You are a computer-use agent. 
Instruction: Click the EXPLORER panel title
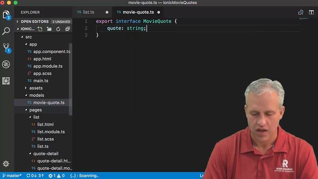click(30, 12)
